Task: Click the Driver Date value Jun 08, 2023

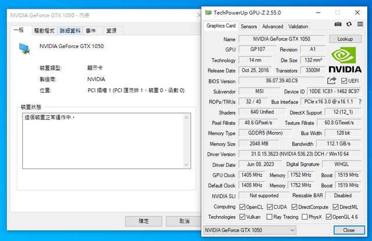Action: 260,164
